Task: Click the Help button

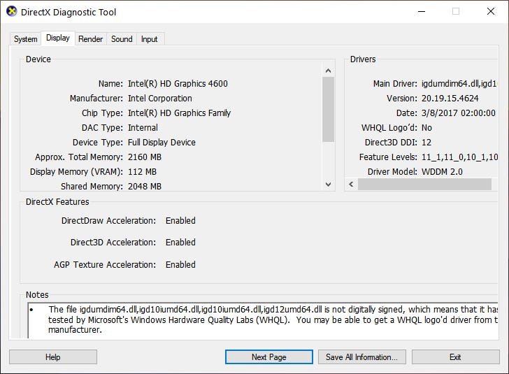Action: [x=53, y=357]
